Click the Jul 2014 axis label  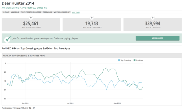(70, 103)
